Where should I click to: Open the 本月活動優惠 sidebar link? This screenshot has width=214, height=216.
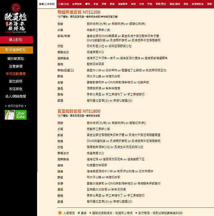point(15,74)
